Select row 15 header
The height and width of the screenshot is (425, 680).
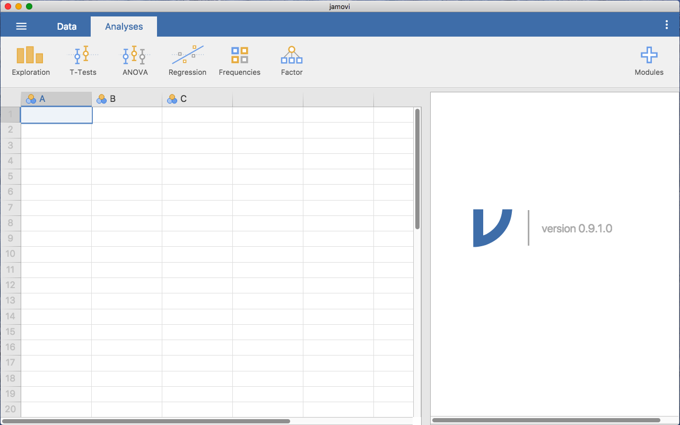pos(10,332)
